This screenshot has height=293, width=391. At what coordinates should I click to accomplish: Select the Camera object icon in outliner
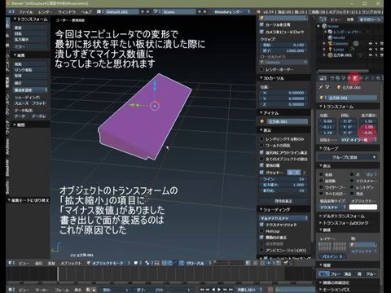[330, 43]
